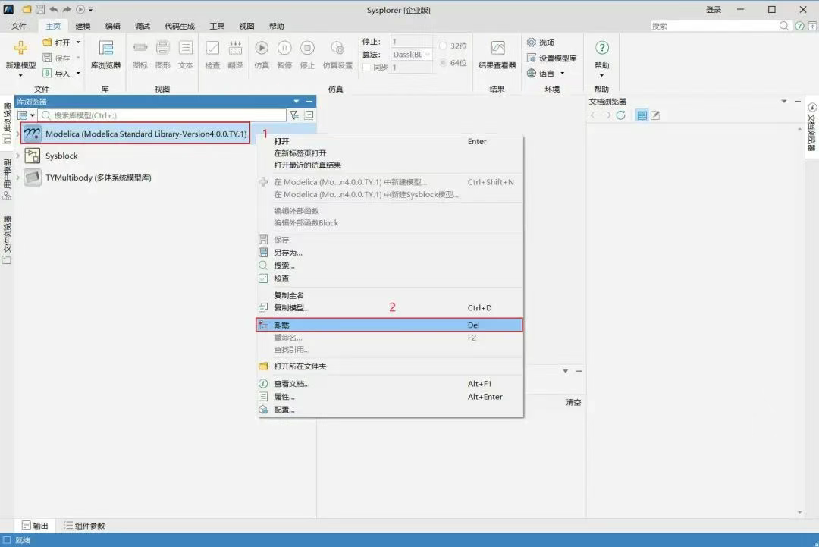Click 登录 login in title bar
The image size is (819, 547).
[714, 10]
